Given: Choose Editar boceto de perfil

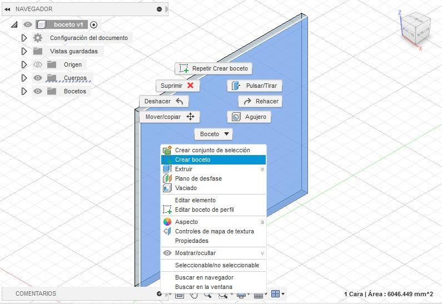Looking at the screenshot, I should (213, 210).
